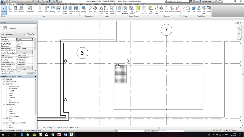Select the Area tool
Image resolution: width=244 pixels, height=137 pixels.
[138, 9]
